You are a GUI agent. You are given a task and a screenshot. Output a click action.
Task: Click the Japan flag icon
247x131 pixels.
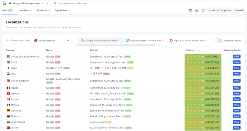(8, 68)
